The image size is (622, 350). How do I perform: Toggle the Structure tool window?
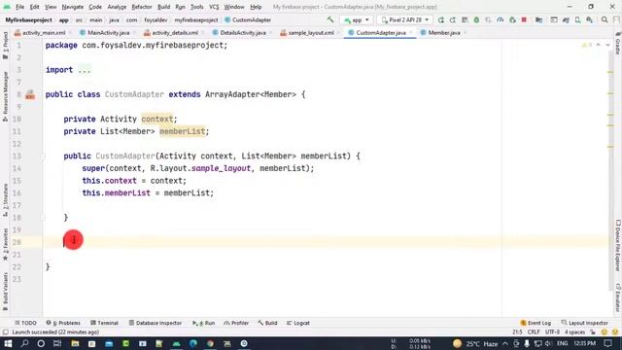pyautogui.click(x=5, y=199)
